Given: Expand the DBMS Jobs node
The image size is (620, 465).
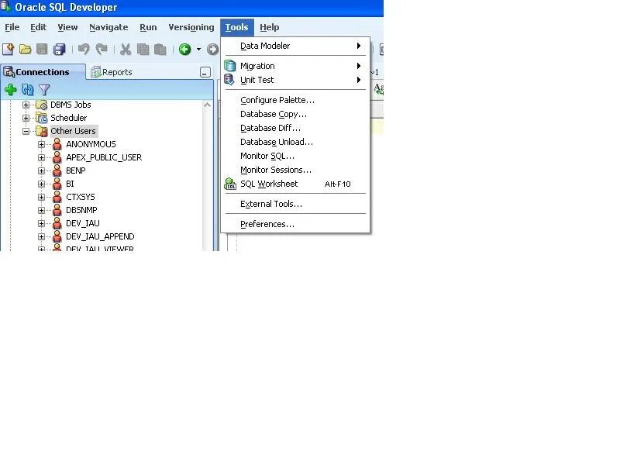Looking at the screenshot, I should [26, 105].
